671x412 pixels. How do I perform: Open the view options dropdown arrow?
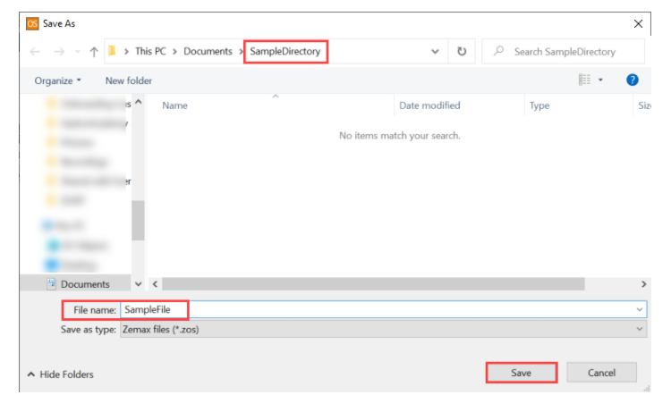click(600, 80)
